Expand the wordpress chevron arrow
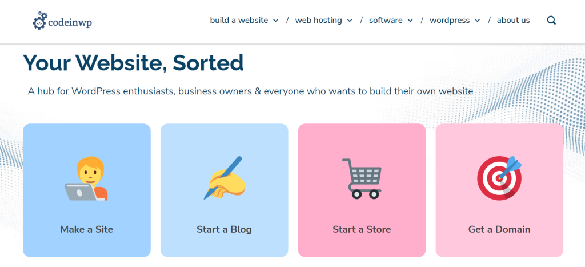The height and width of the screenshot is (267, 585). [478, 21]
